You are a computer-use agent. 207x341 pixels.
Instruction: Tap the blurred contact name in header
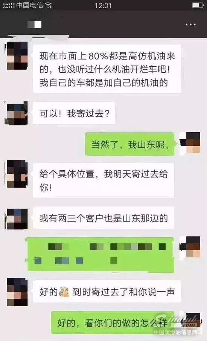[x=34, y=24]
